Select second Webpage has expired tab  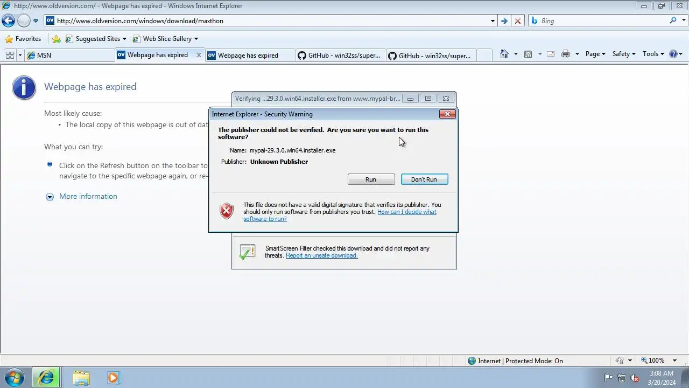click(250, 55)
